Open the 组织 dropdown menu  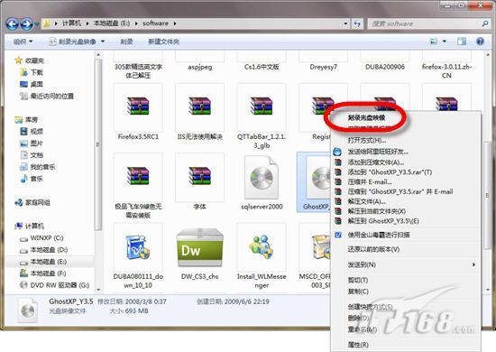[x=23, y=42]
